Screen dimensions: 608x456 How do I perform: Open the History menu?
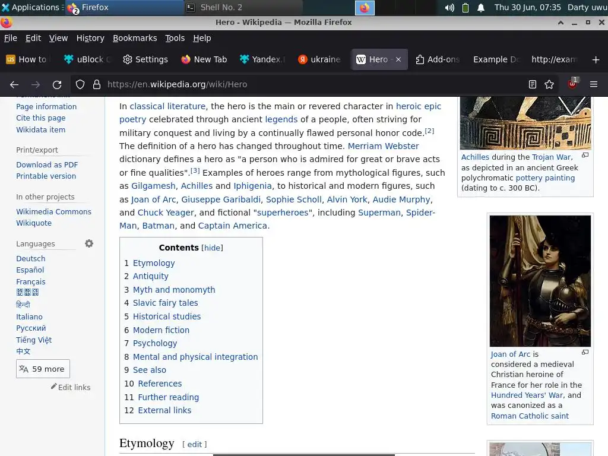coord(90,38)
